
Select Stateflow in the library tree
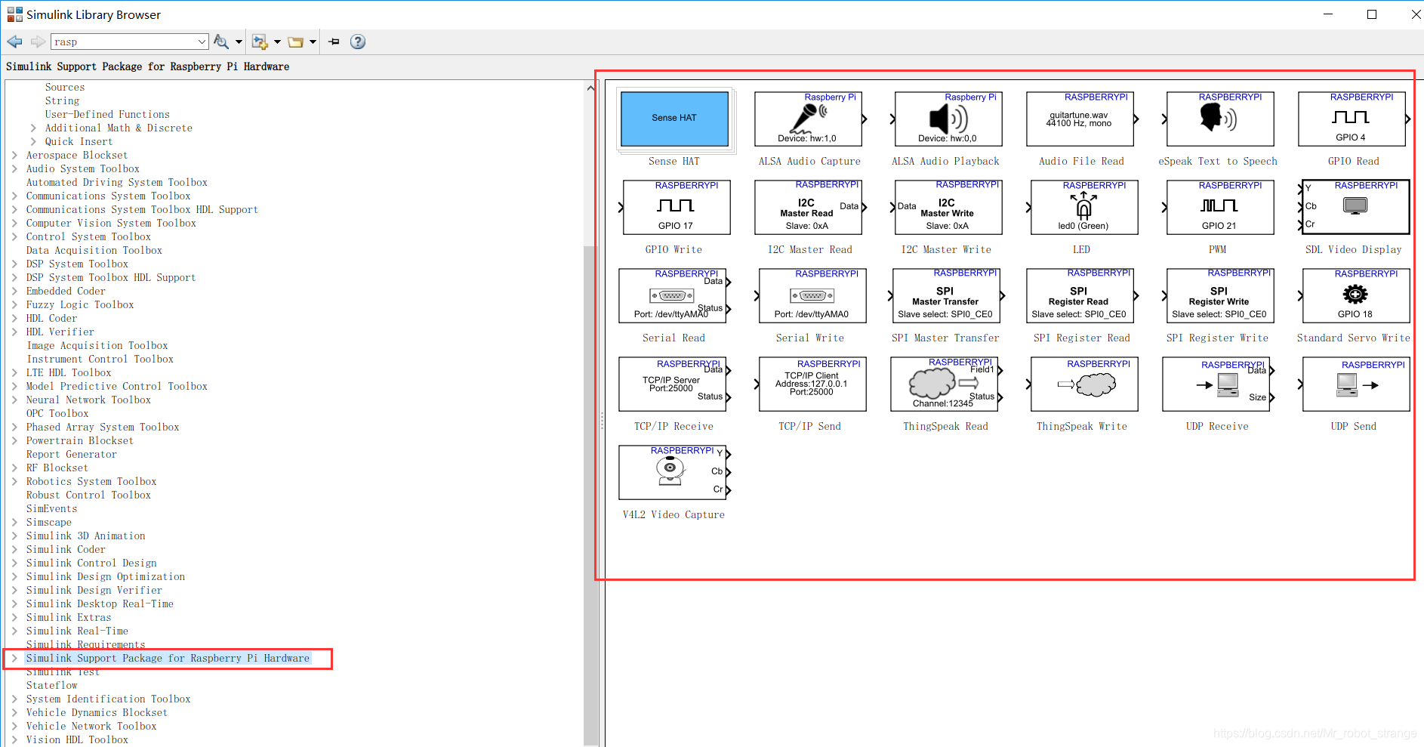[x=52, y=686]
